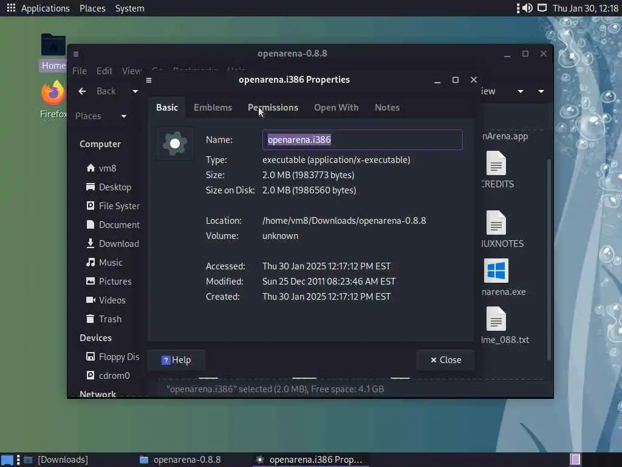622x467 pixels.
Task: Click the Close button in Properties
Action: pos(445,360)
